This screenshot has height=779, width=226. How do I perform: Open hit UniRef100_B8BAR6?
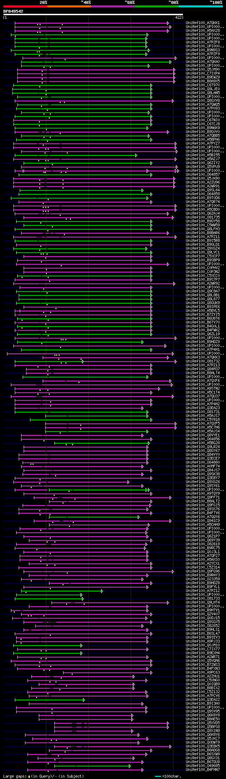[x=203, y=233]
